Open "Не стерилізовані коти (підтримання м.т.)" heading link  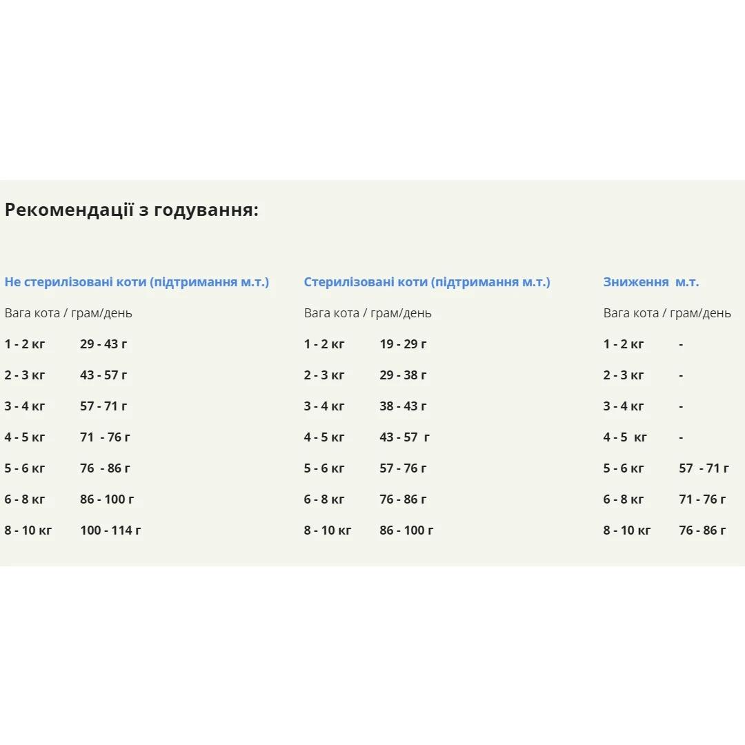[137, 282]
